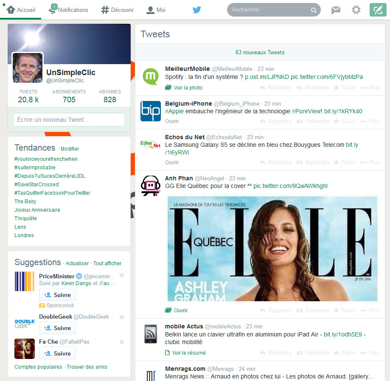The width and height of the screenshot is (390, 381).
Task: View the 828 Abonnés followers count
Action: [x=109, y=96]
